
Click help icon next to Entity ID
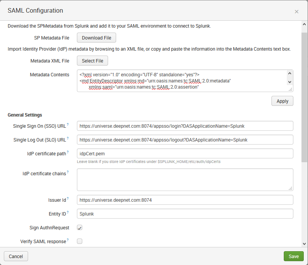tap(68, 212)
